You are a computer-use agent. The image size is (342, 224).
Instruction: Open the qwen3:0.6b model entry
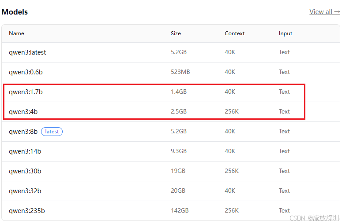(26, 72)
